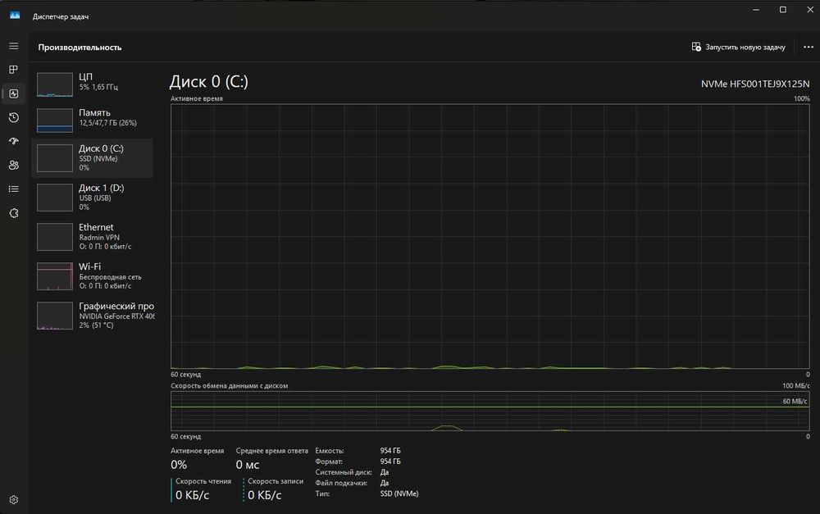Select Ethernet Radmin VPN item
Screen dimensions: 820x514
(x=92, y=236)
